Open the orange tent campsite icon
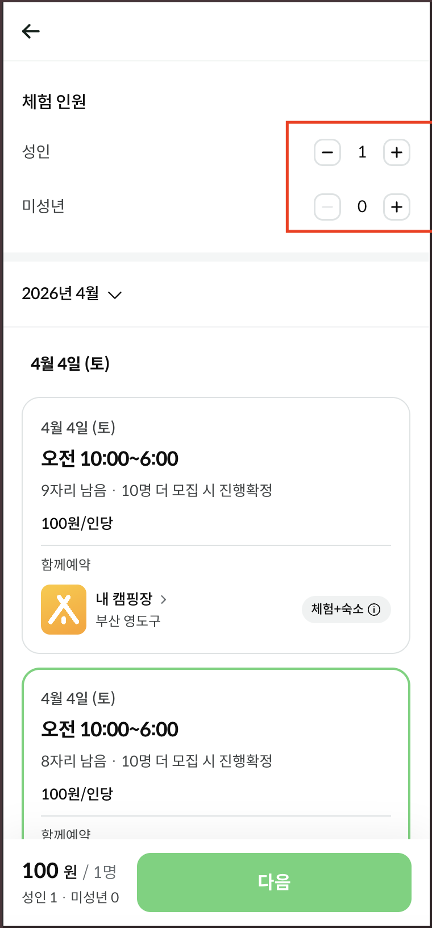The image size is (432, 928). click(64, 610)
